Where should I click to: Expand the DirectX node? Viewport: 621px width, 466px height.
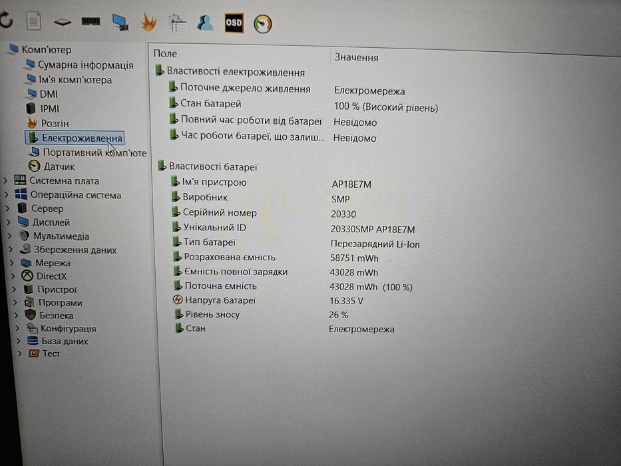(x=13, y=276)
